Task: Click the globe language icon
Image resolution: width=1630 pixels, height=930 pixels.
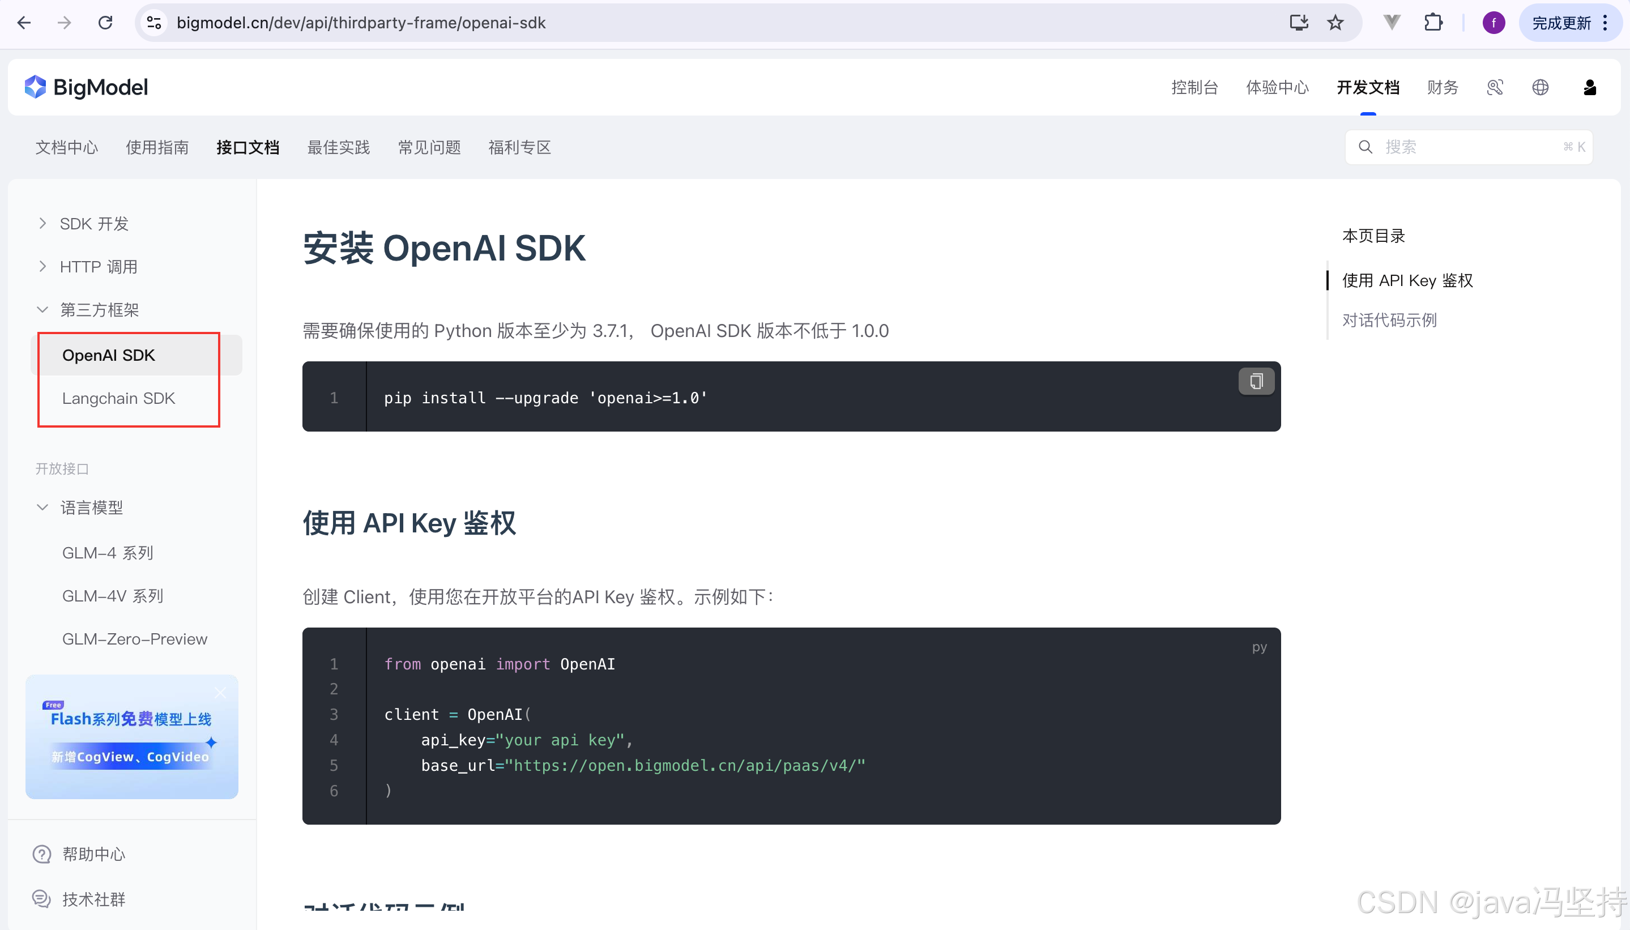Action: click(x=1541, y=88)
